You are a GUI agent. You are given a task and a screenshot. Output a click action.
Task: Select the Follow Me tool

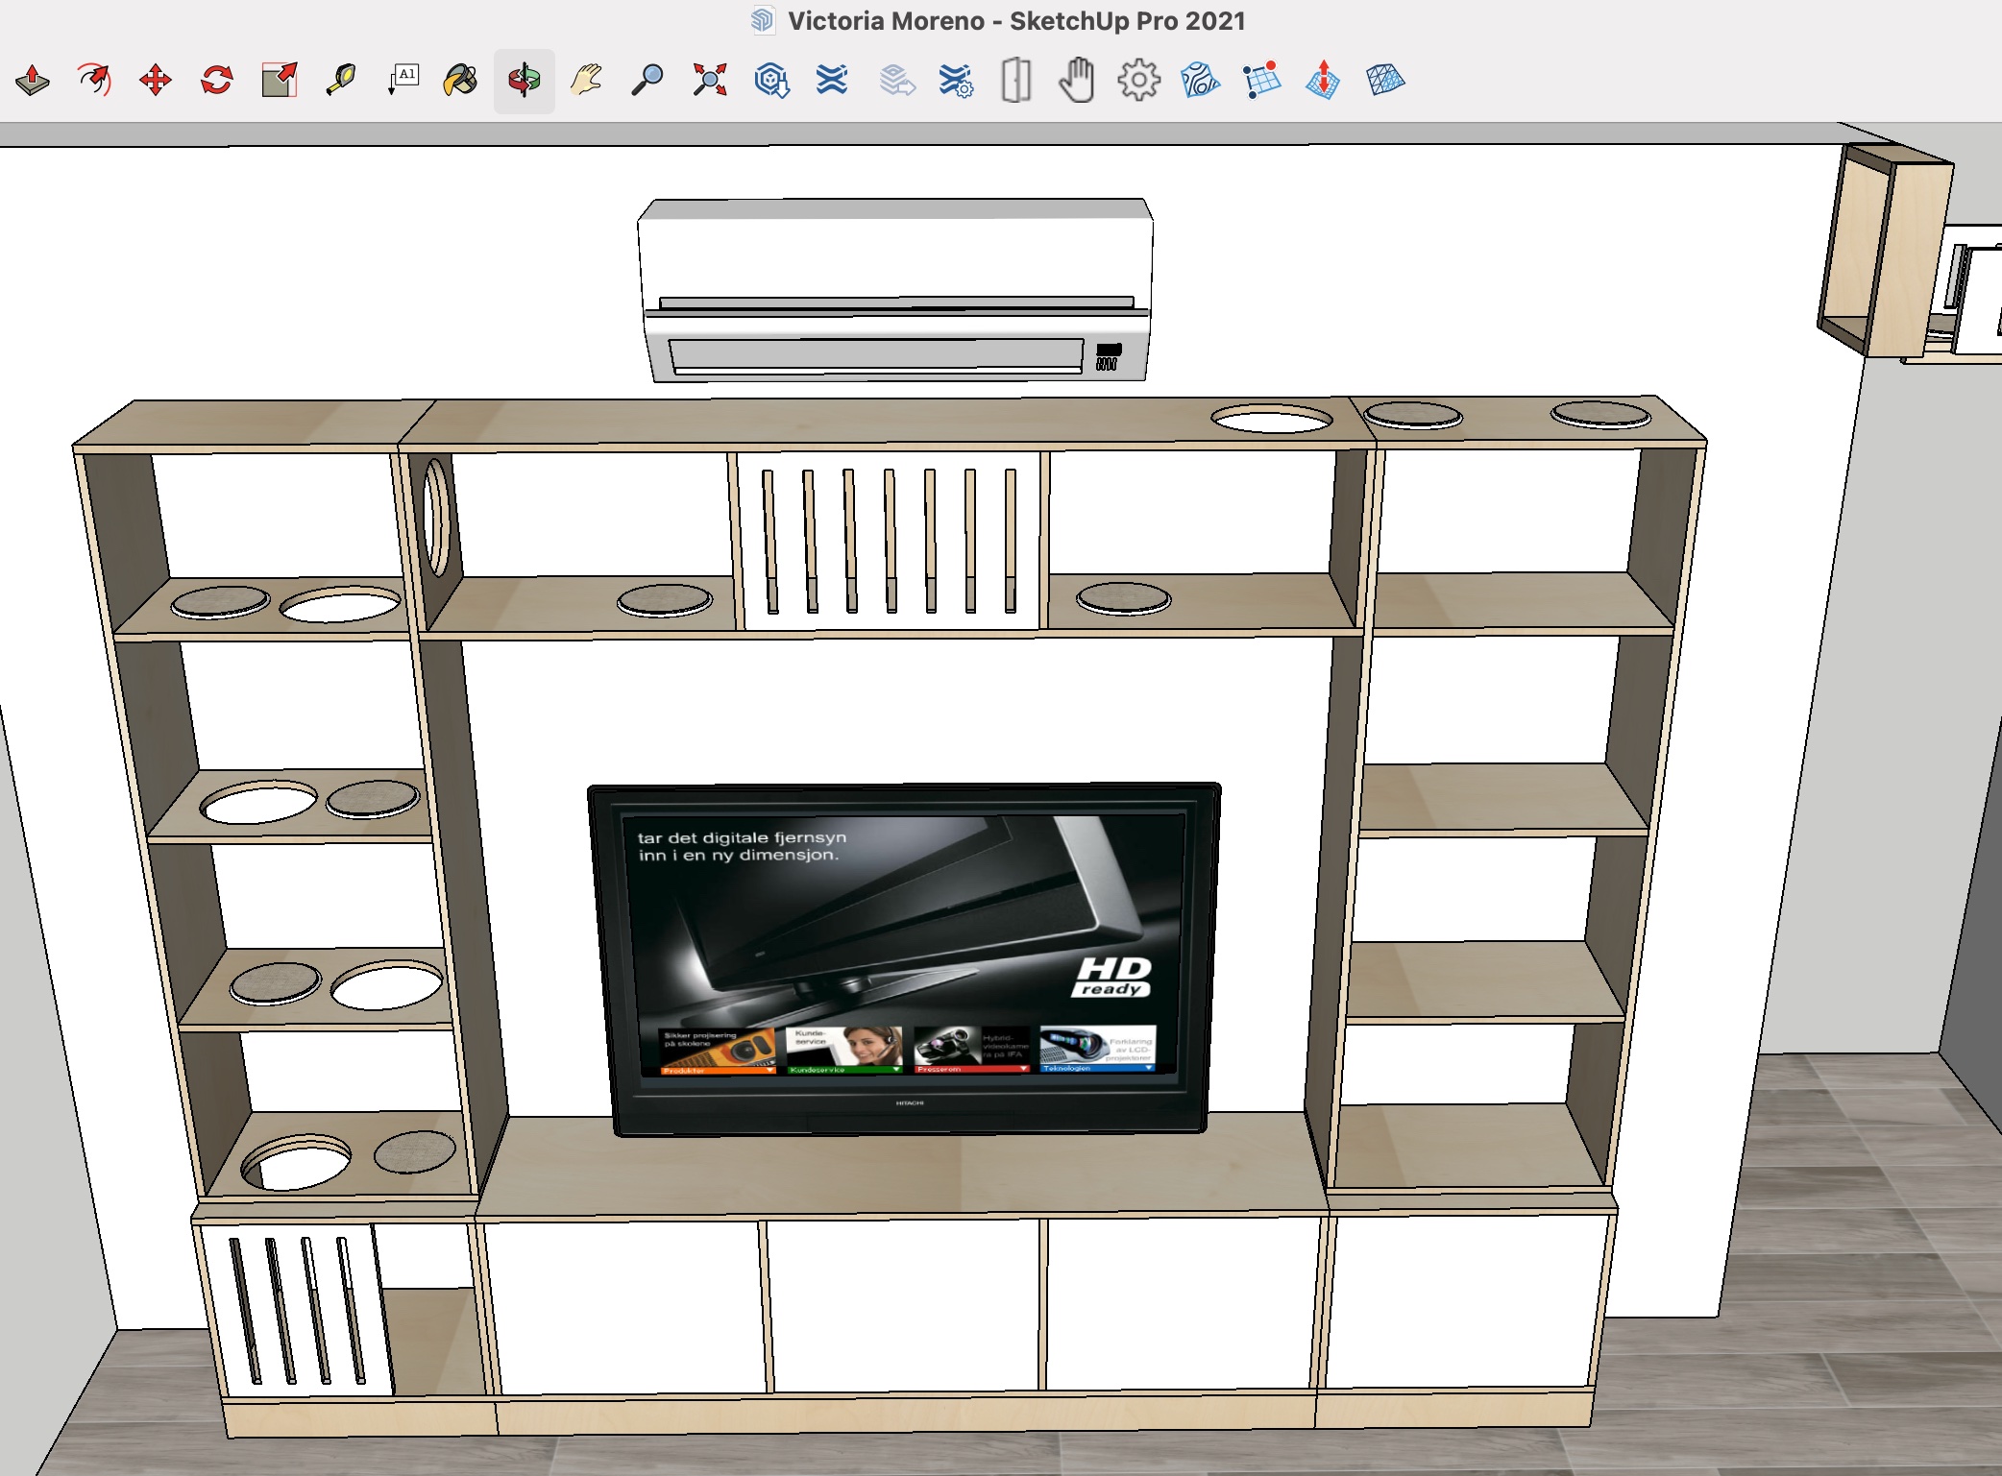click(94, 81)
